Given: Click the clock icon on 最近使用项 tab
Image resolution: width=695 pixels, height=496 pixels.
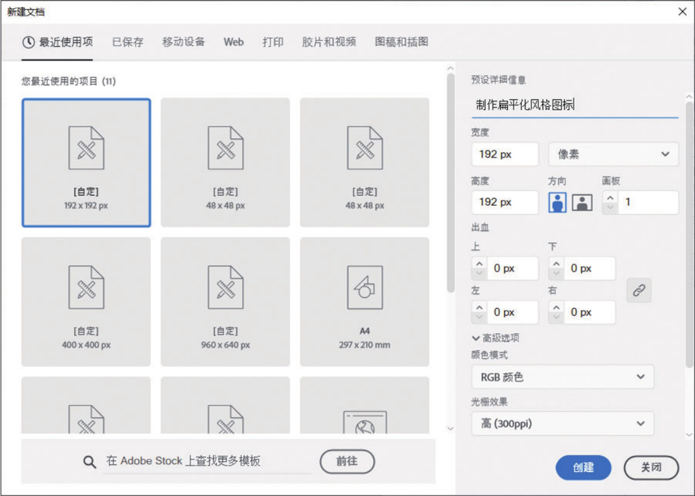Looking at the screenshot, I should click(x=28, y=42).
